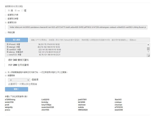Click scrollbar up arrow in comments area

(148, 45)
